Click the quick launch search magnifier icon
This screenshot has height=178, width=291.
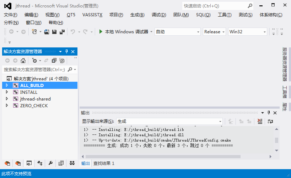(250, 6)
